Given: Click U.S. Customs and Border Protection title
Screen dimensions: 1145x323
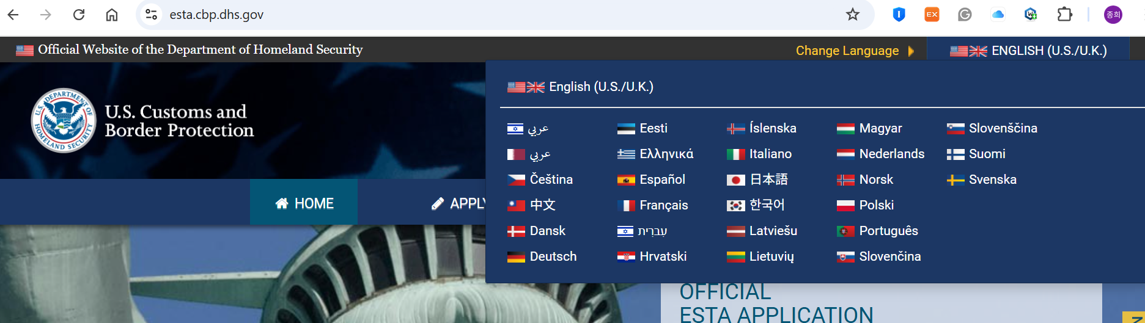Looking at the screenshot, I should click(179, 121).
